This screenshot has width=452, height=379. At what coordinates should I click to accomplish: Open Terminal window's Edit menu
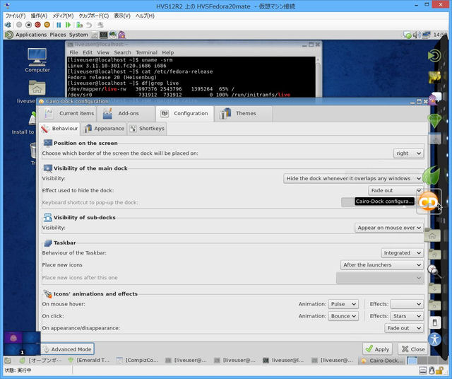(88, 52)
